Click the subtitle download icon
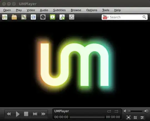This screenshot has width=150, height=121. pos(62,17)
